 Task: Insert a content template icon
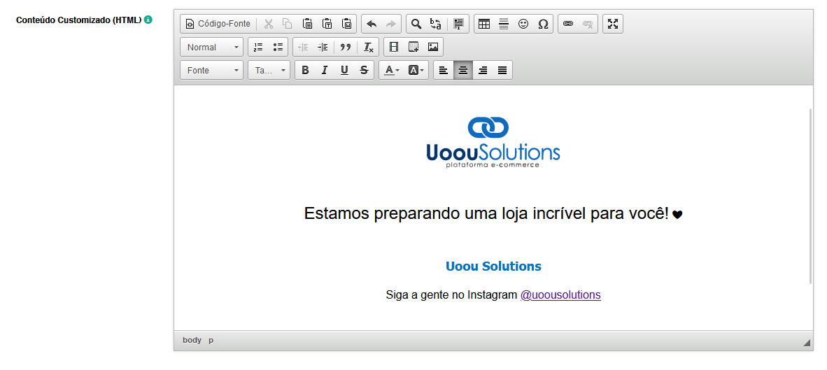(x=413, y=47)
